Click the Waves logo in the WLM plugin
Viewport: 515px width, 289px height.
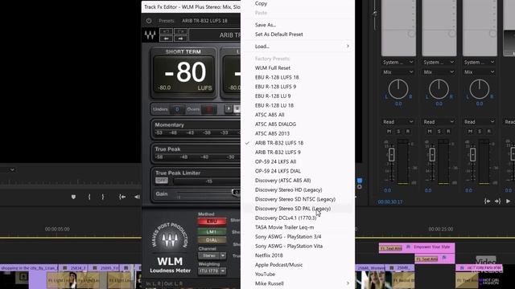(x=150, y=35)
